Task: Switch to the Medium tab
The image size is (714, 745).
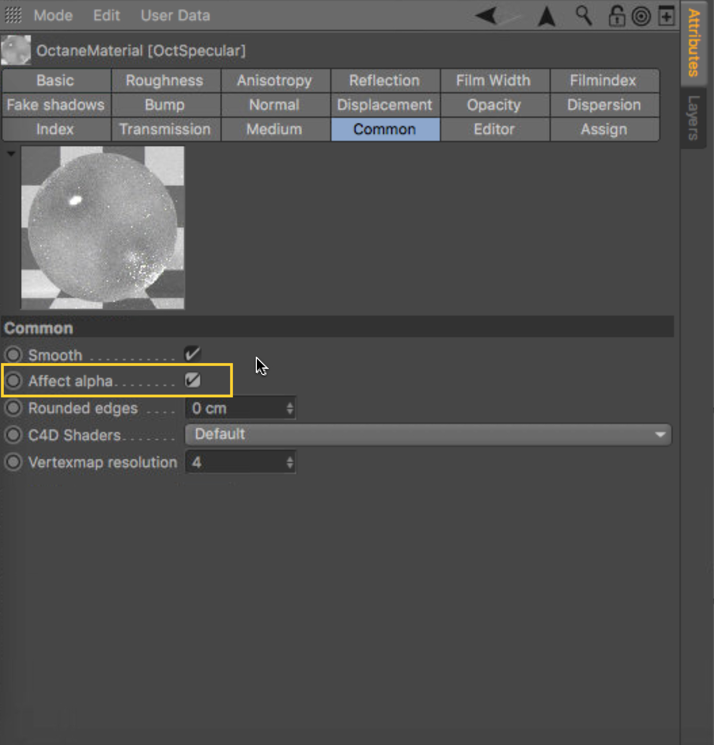Action: pos(275,129)
